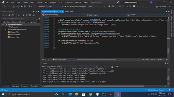Toggle the Output window auto-hide pin

[166, 63]
